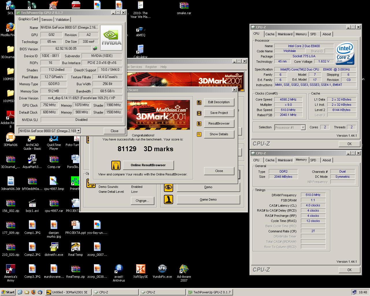Screen dimensions: 370x296
Task: Click the joystick icon next to Game Demo
Action: [169, 199]
